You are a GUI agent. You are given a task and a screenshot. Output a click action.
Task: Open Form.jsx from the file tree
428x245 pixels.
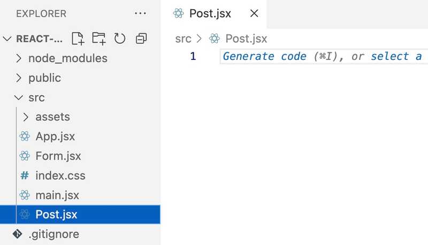point(58,156)
